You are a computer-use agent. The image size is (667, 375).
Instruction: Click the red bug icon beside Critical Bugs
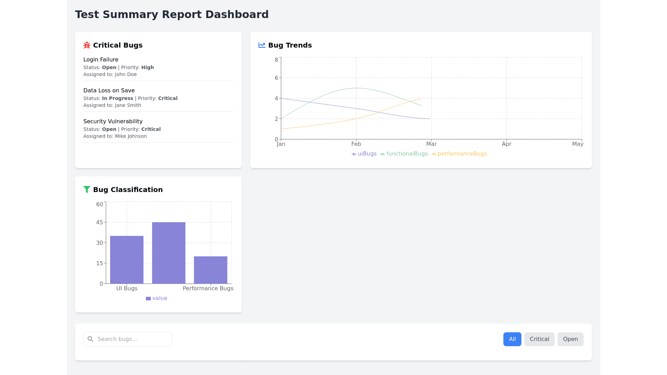click(x=87, y=45)
